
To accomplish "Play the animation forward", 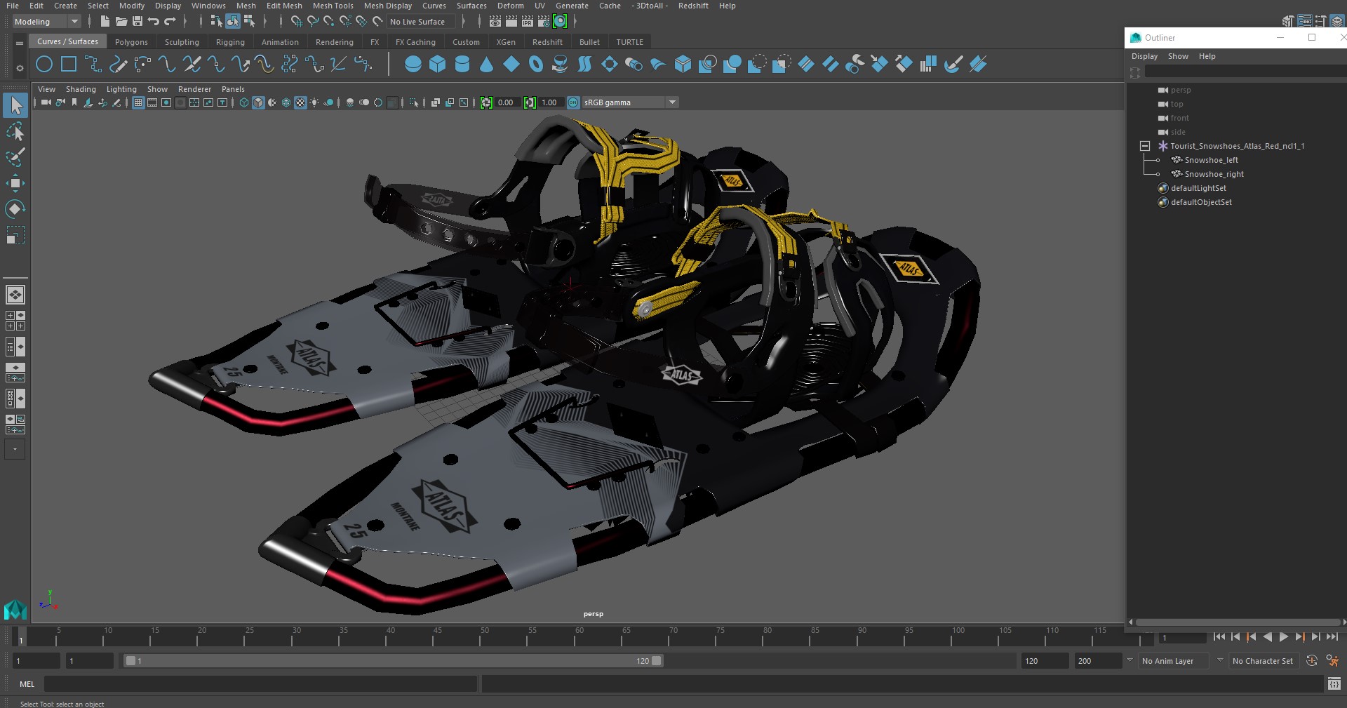I will coord(1283,637).
